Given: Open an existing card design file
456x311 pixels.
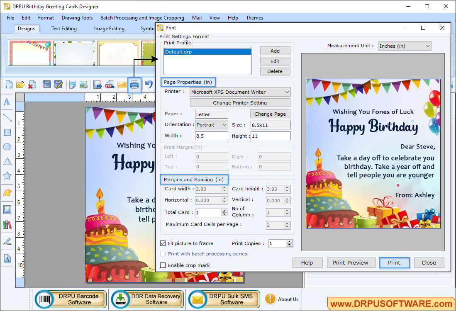Looking at the screenshot, I should click(21, 85).
